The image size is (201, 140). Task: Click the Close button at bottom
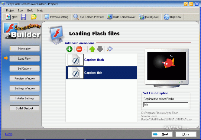pyautogui.click(x=186, y=134)
